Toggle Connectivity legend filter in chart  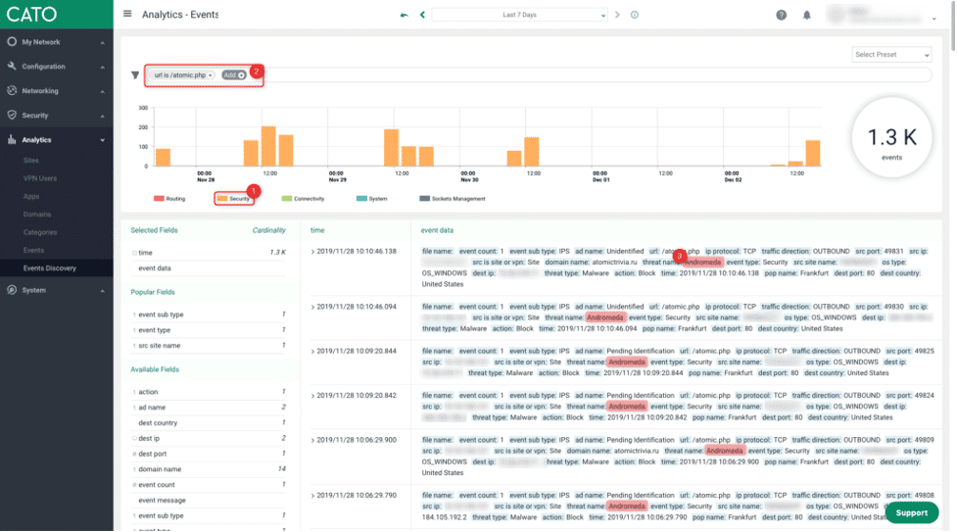click(x=303, y=199)
